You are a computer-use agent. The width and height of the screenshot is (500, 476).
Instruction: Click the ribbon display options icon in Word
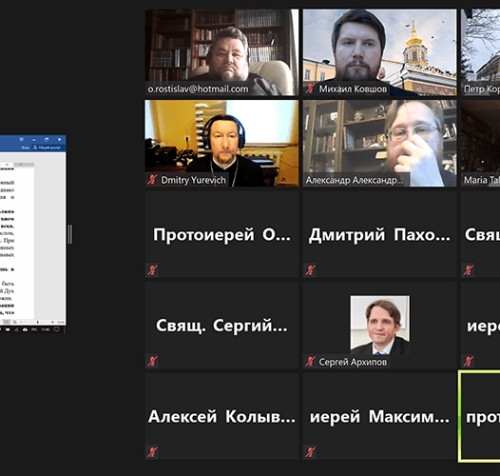click(x=21, y=139)
